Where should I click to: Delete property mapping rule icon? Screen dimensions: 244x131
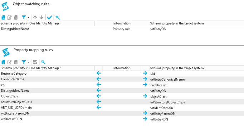[x=16, y=62]
